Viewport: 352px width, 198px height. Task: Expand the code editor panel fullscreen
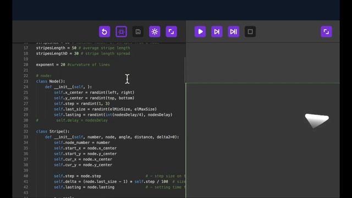pos(171,32)
